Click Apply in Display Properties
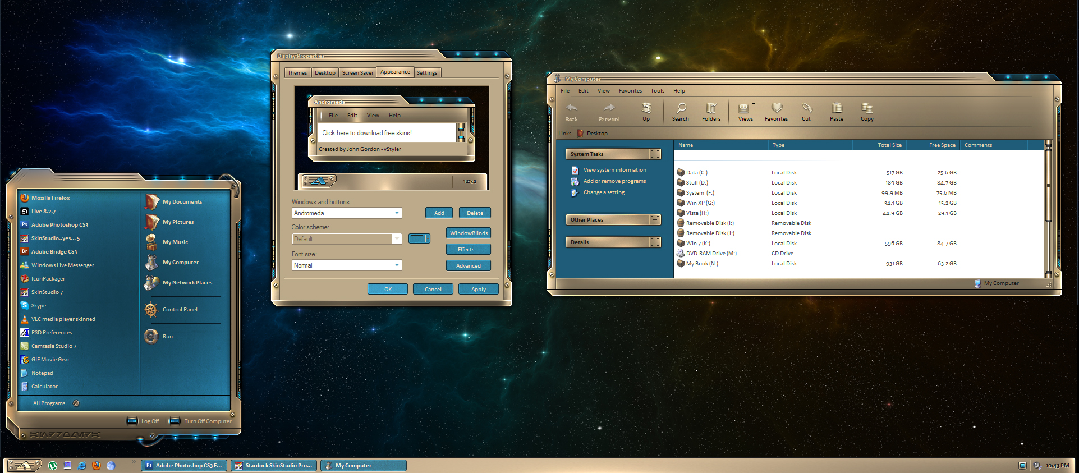 479,289
